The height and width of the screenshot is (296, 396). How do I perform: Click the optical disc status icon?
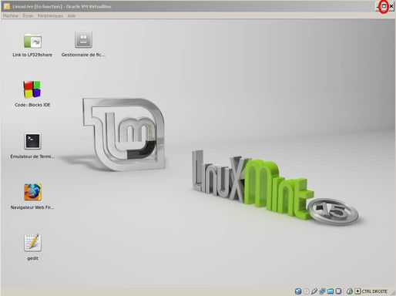point(306,291)
